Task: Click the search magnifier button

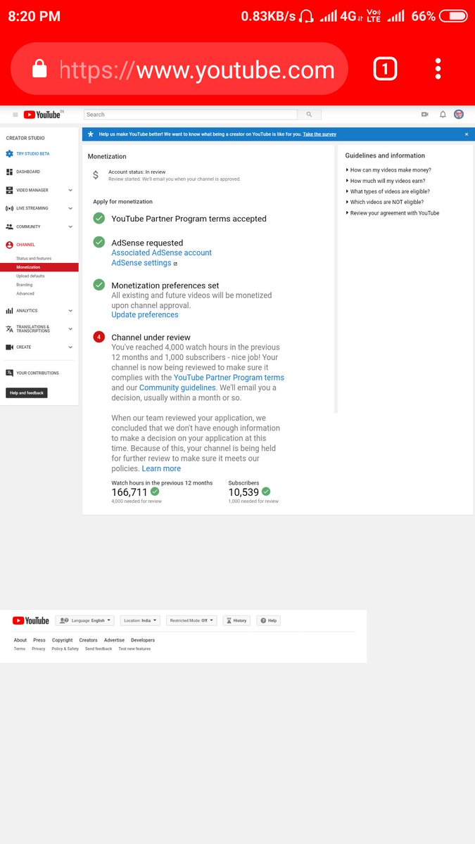Action: click(x=309, y=115)
